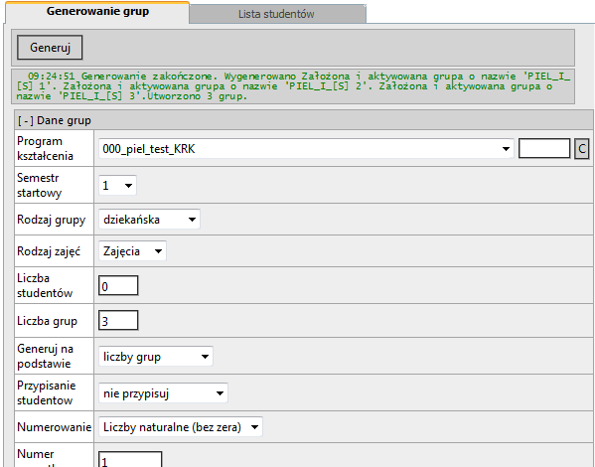Click the Liczba studentów label
This screenshot has width=595, height=467.
click(45, 285)
